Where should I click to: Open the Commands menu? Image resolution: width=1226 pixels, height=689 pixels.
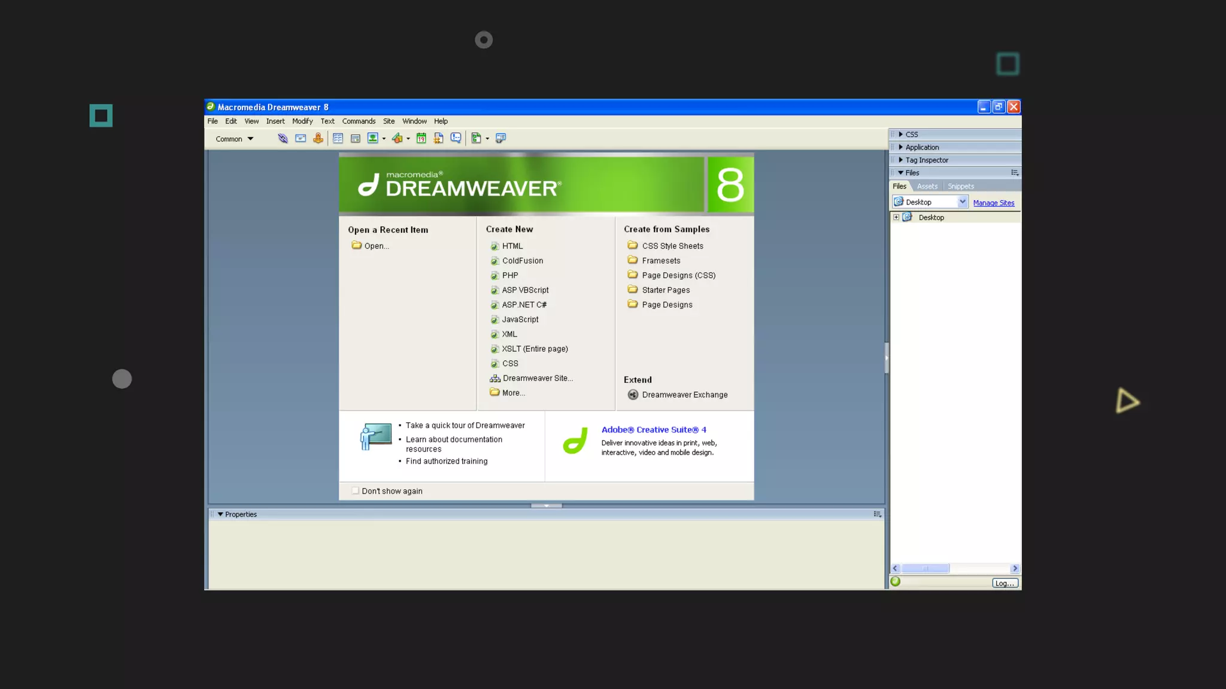point(359,121)
